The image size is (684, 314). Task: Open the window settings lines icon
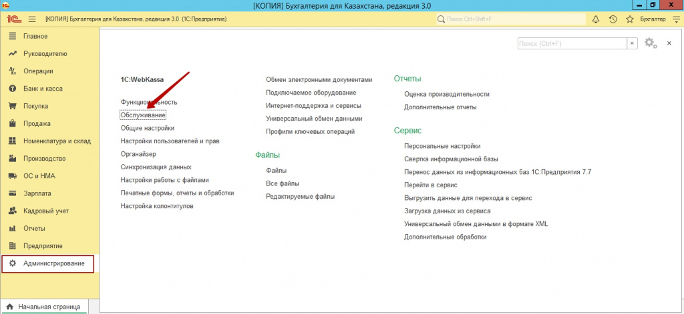676,19
